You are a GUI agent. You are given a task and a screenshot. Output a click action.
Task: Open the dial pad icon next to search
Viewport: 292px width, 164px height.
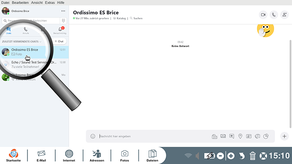(x=63, y=21)
